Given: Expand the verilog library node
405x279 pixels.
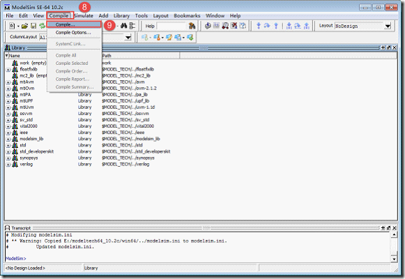Looking at the screenshot, I should tap(8, 165).
